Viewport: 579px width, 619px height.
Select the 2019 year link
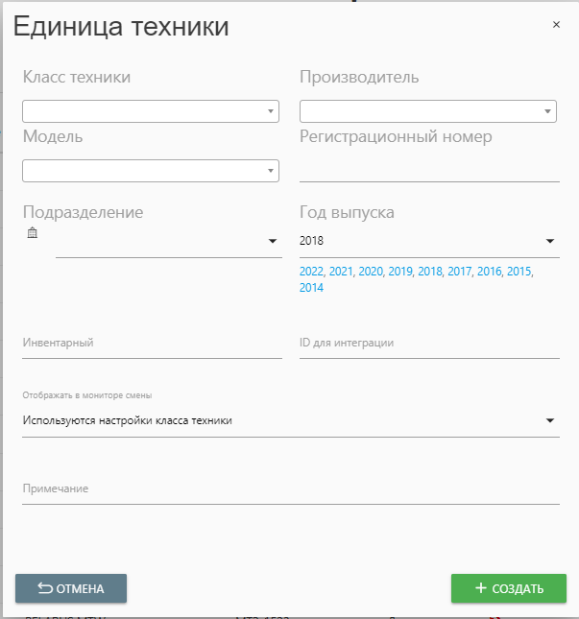pyautogui.click(x=400, y=273)
